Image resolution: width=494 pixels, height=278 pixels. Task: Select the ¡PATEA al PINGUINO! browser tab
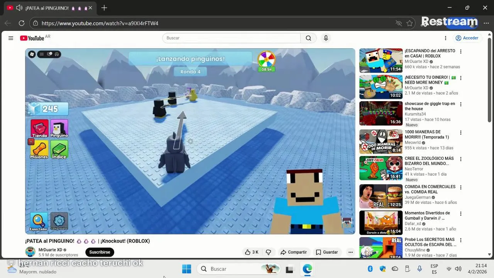tap(50, 8)
